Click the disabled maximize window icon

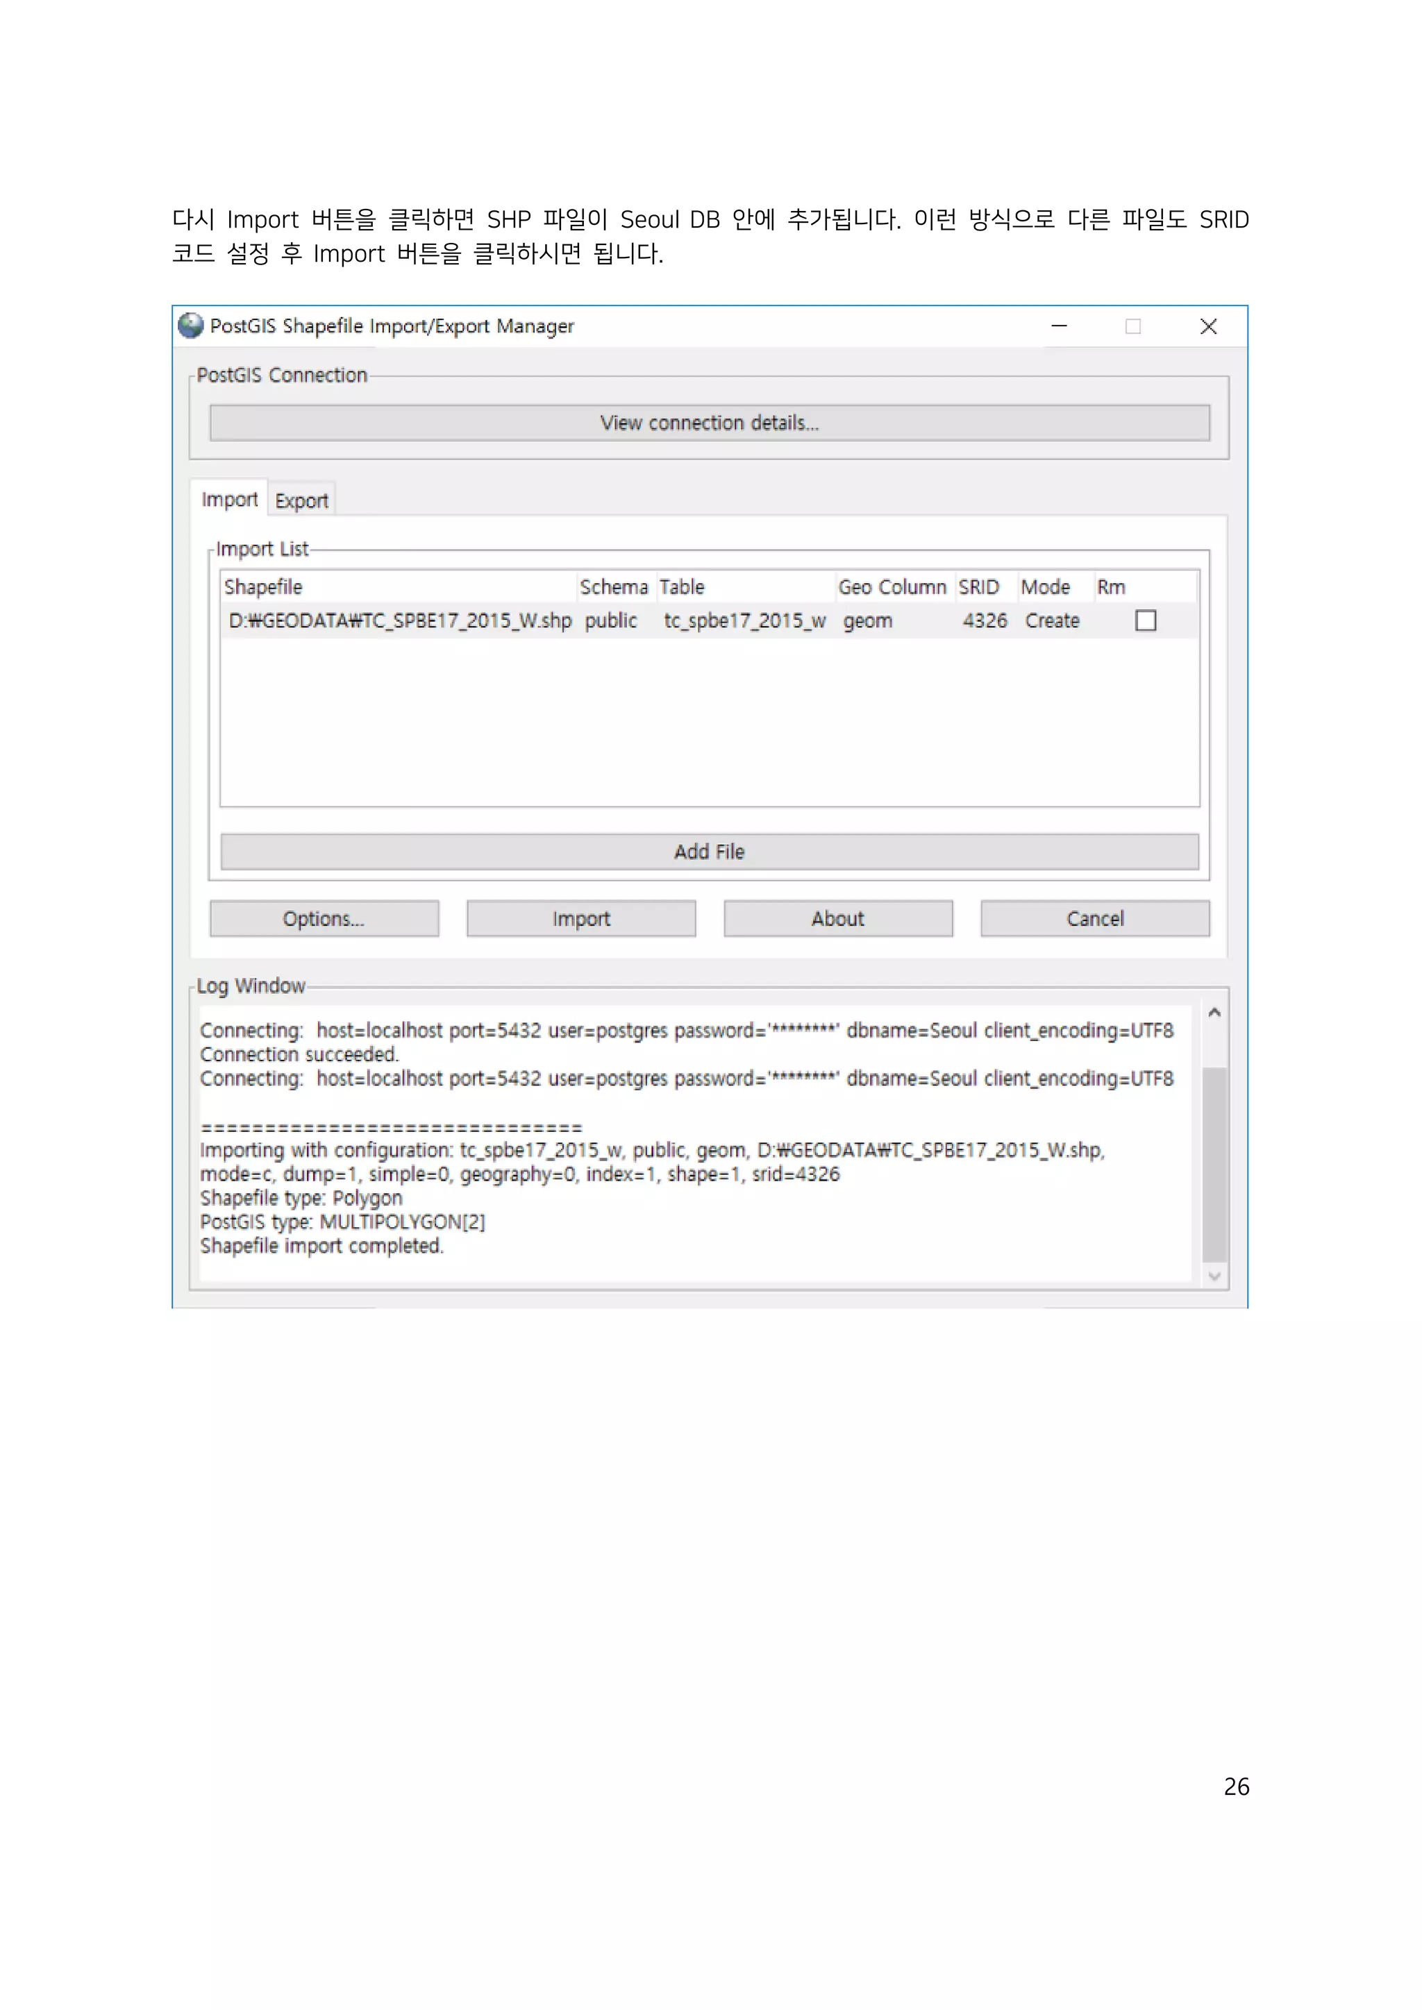[1133, 326]
